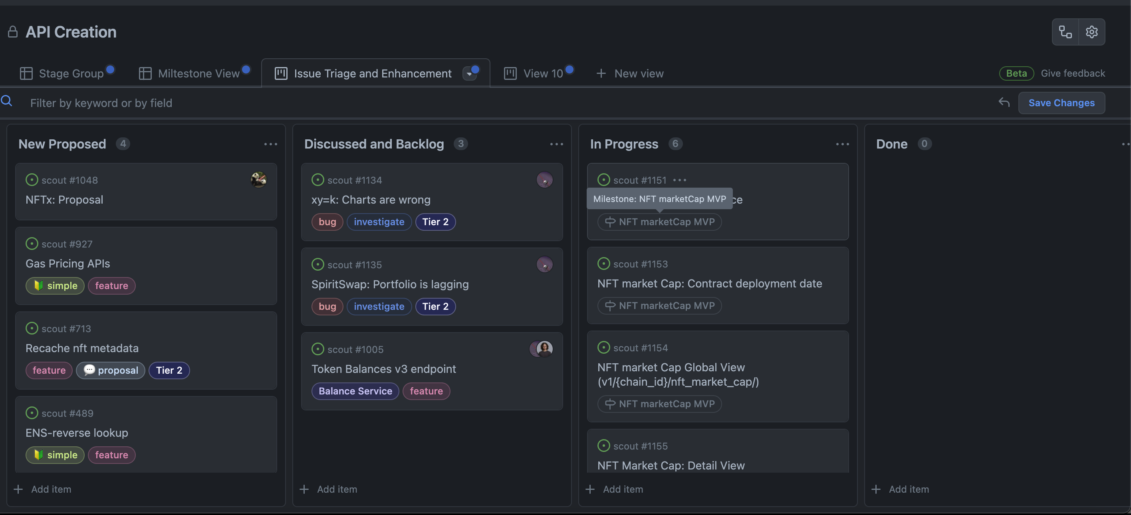1131x515 pixels.
Task: Click the search magnifier icon
Action: [x=6, y=101]
